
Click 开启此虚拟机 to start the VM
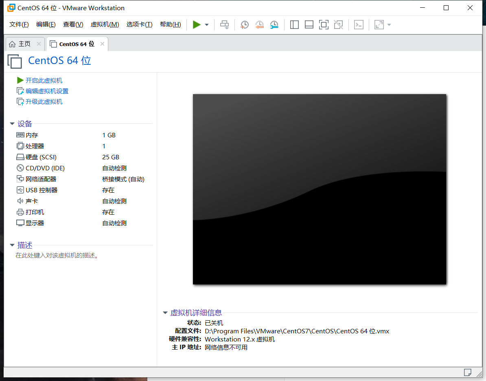(45, 80)
